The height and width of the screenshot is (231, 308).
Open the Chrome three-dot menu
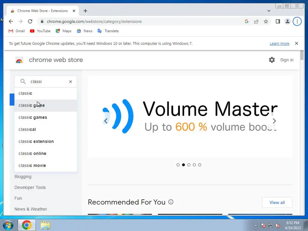pos(297,21)
